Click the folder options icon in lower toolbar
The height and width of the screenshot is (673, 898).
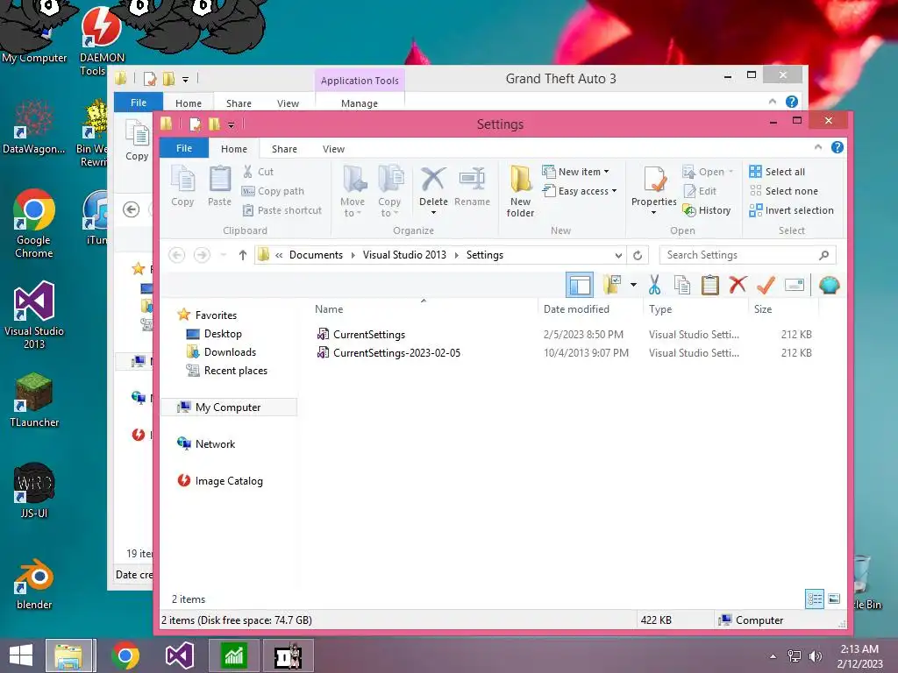(x=612, y=285)
